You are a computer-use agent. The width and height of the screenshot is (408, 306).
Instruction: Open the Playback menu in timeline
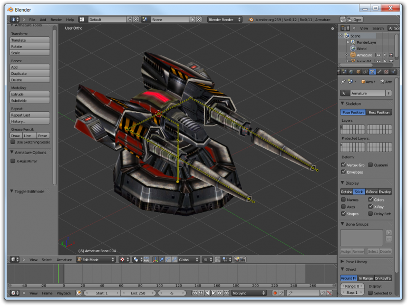pyautogui.click(x=64, y=293)
